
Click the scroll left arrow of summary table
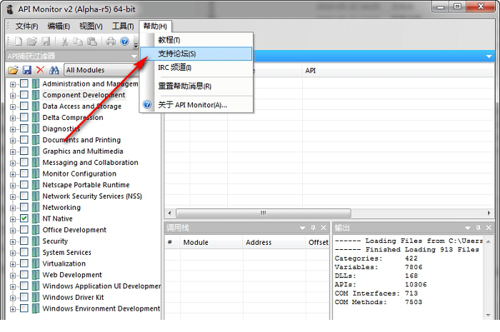(x=169, y=213)
